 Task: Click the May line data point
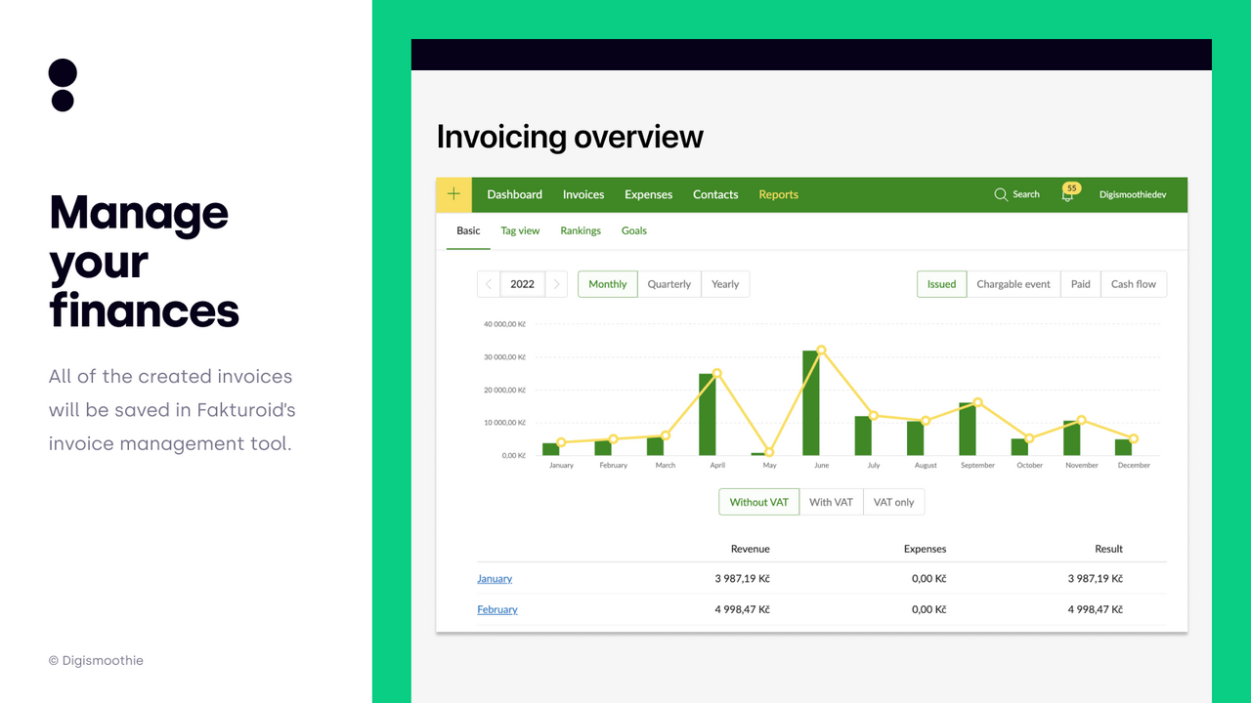[x=769, y=452]
